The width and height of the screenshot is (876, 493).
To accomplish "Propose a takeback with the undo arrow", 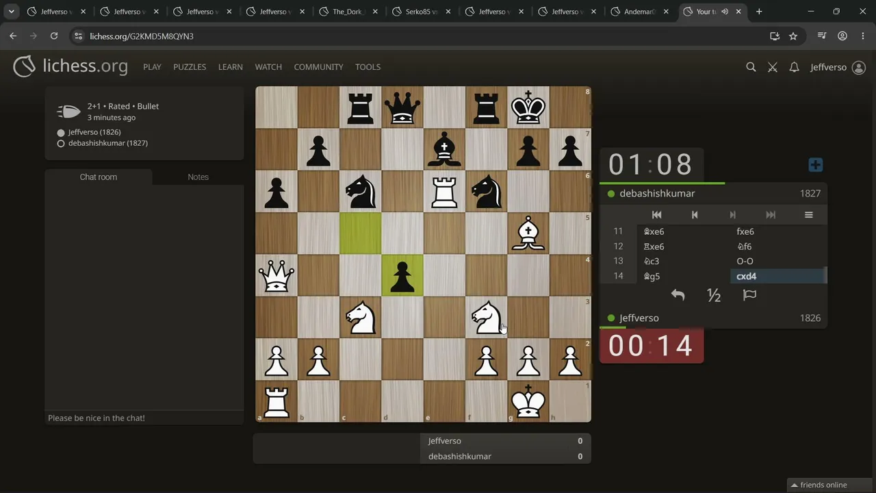I will click(678, 295).
